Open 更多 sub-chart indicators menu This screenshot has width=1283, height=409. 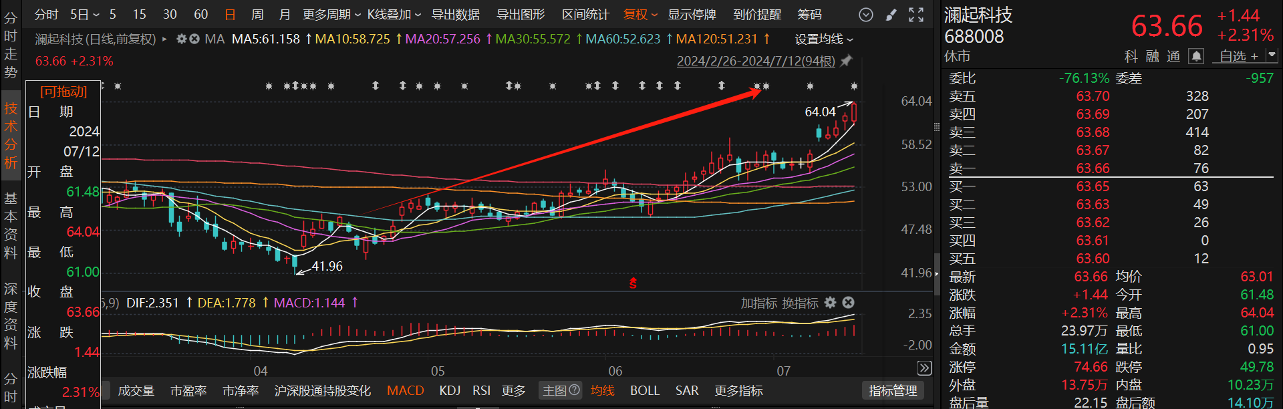(514, 390)
